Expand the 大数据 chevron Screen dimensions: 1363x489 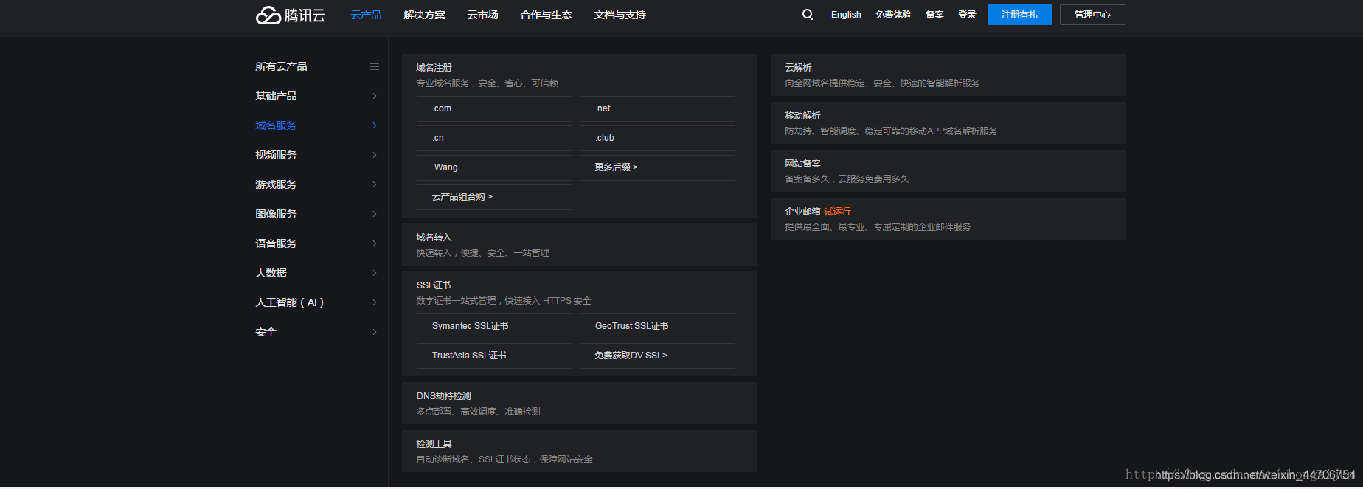coord(375,273)
